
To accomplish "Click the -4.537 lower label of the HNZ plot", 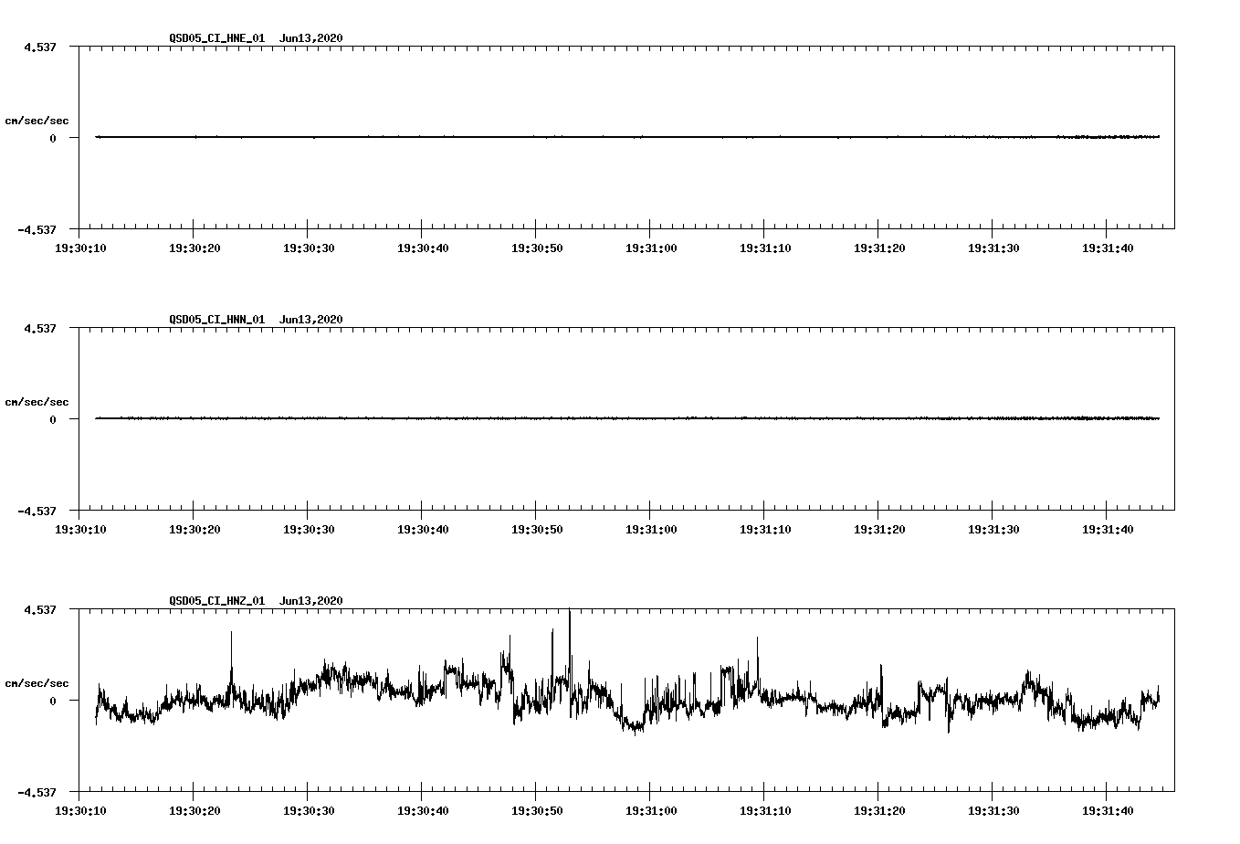I will (x=37, y=792).
